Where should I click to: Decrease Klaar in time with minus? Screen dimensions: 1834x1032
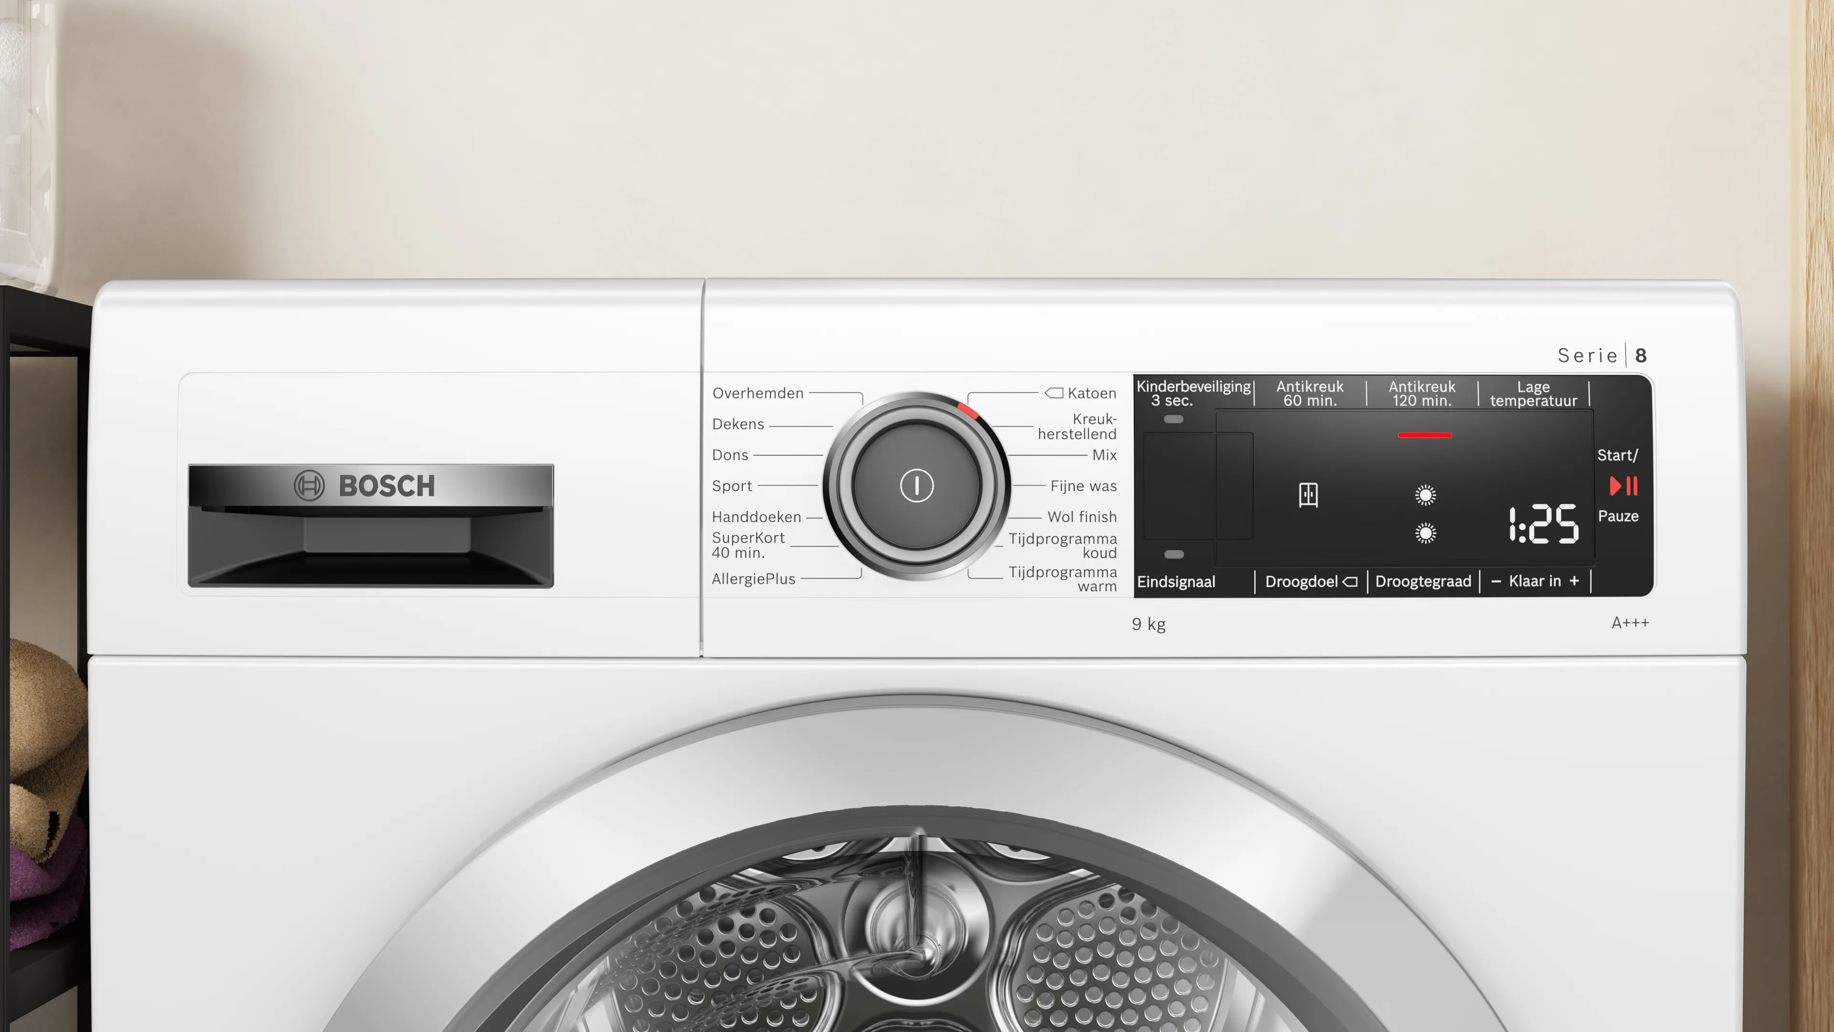tap(1496, 582)
